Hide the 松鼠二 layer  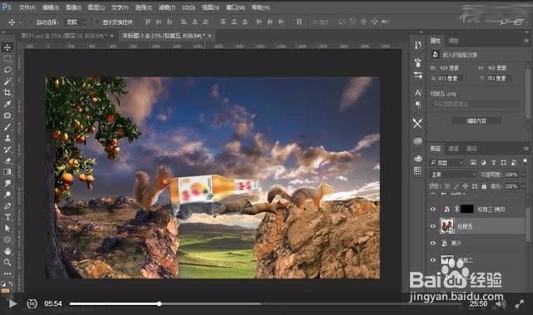[x=433, y=260]
